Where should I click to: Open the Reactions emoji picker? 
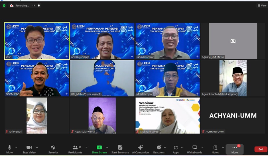click(159, 147)
